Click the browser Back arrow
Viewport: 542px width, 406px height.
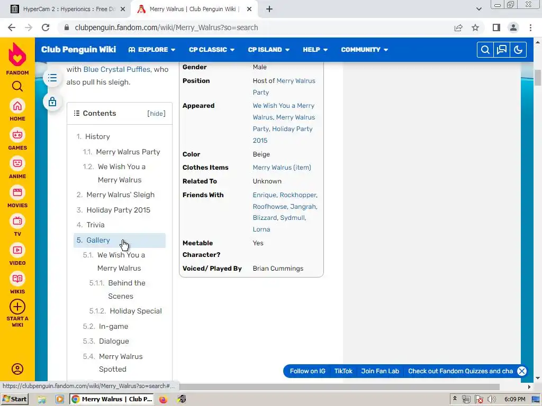tap(12, 27)
